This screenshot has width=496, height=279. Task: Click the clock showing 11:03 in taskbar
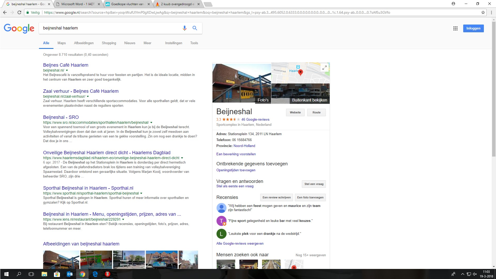tap(486, 272)
